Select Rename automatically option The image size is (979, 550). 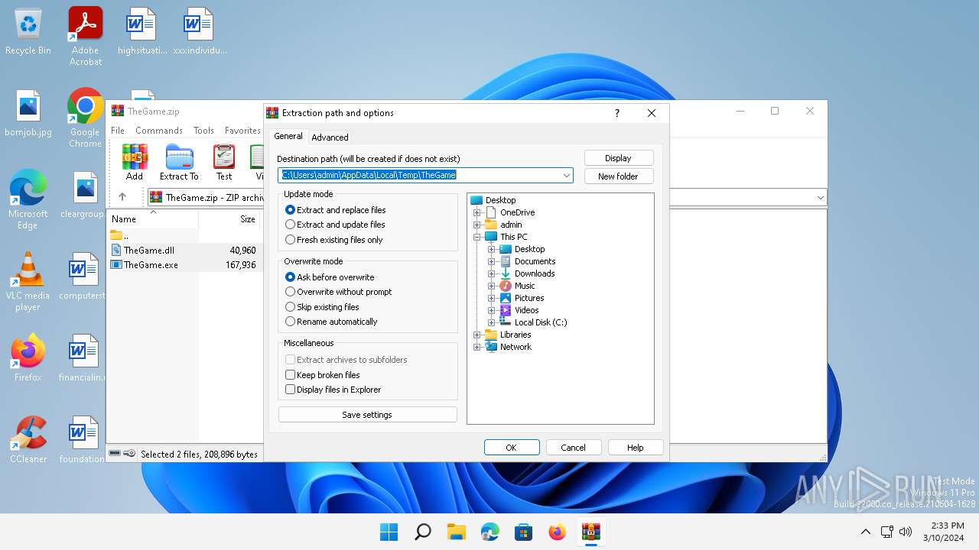point(331,322)
